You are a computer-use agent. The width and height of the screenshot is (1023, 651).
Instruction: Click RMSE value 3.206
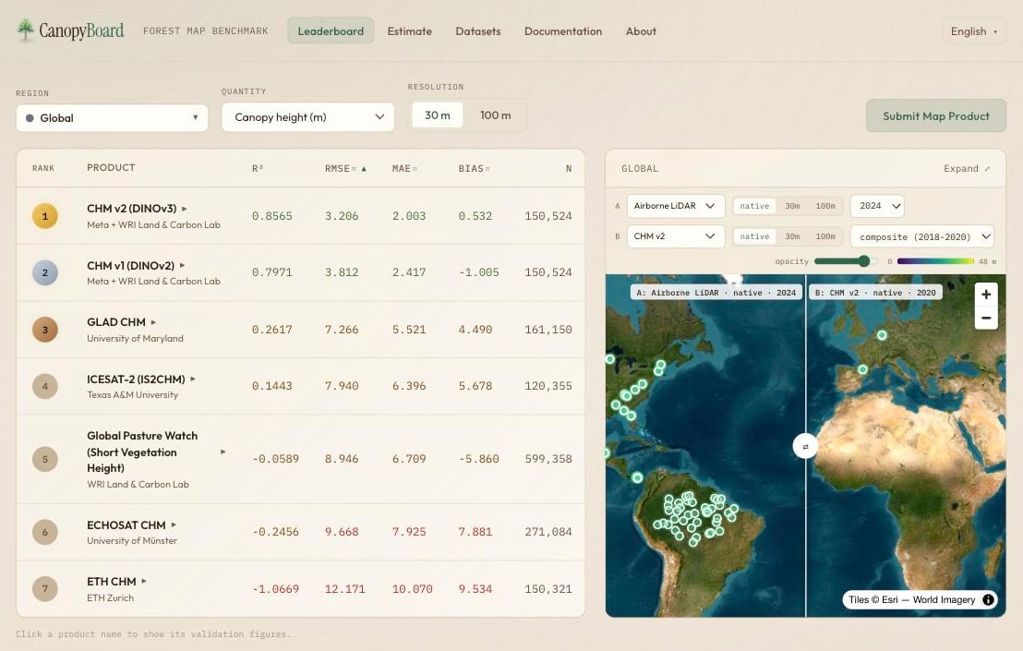point(342,216)
